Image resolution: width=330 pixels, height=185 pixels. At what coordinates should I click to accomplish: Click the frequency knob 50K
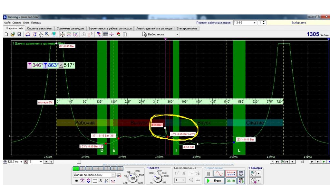tap(158, 178)
